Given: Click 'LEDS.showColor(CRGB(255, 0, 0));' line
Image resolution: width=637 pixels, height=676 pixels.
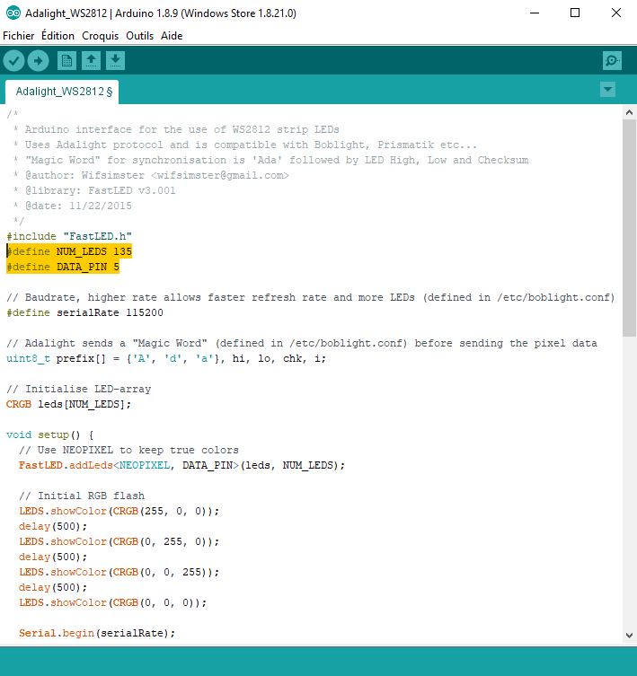Looking at the screenshot, I should click(119, 511).
